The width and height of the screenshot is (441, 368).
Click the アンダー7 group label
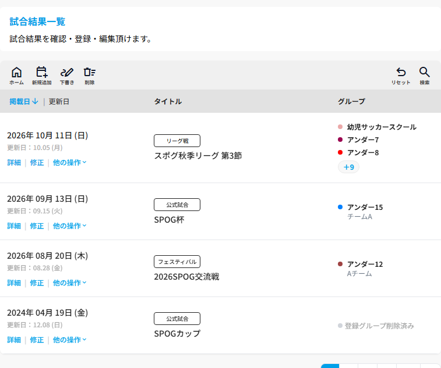tap(363, 140)
